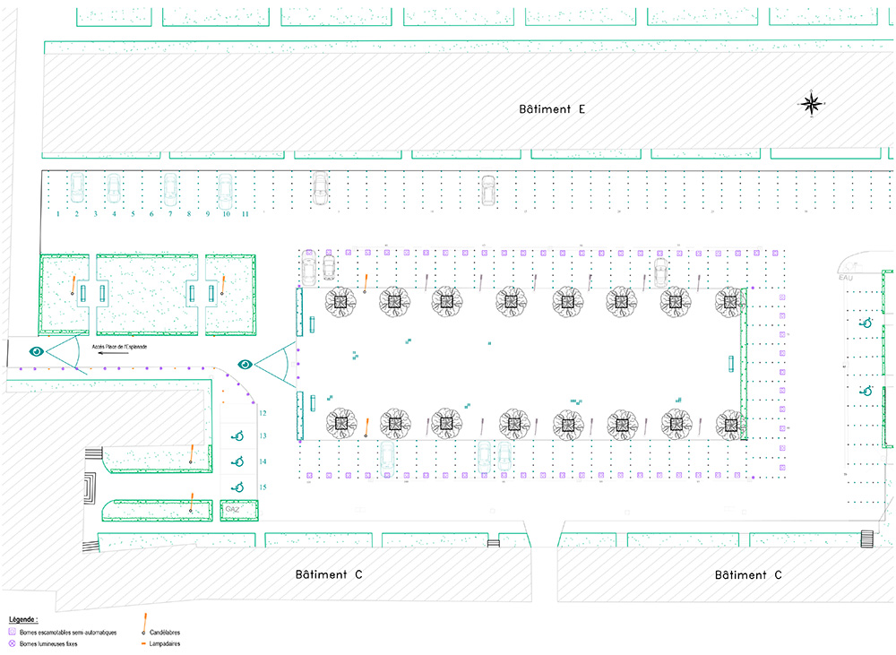The height and width of the screenshot is (655, 896).
Task: Click the eye viewpoint icon beside the access arrow
Action: point(37,351)
